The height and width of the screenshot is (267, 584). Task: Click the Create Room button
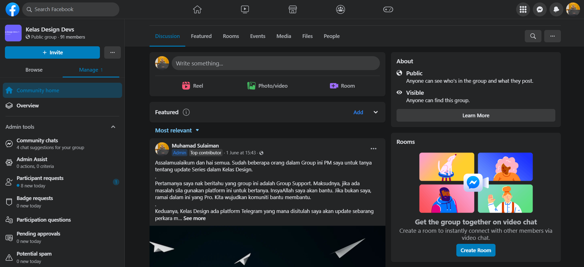coord(476,250)
